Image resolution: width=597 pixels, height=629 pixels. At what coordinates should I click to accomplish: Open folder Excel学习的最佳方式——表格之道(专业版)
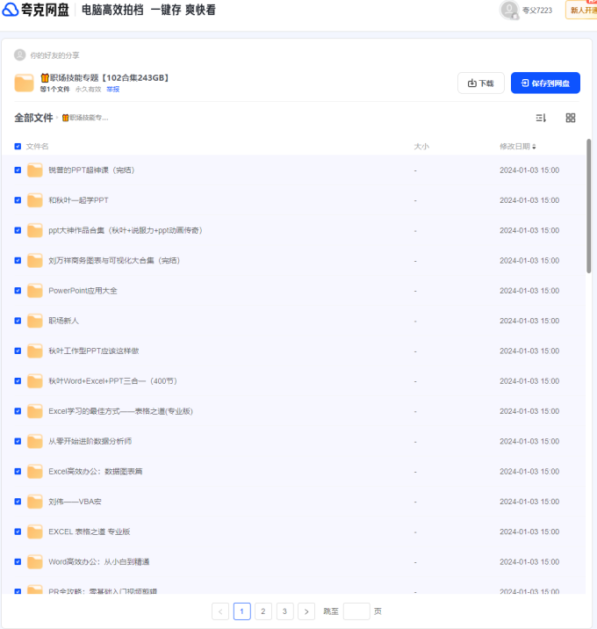point(120,411)
